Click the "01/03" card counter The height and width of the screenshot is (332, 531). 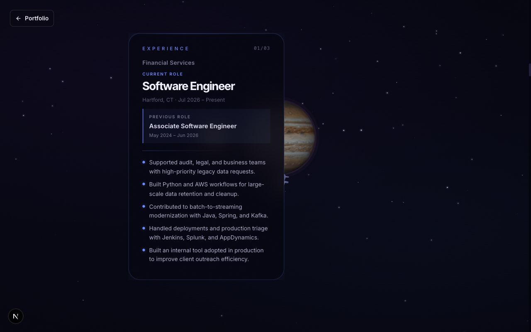262,48
